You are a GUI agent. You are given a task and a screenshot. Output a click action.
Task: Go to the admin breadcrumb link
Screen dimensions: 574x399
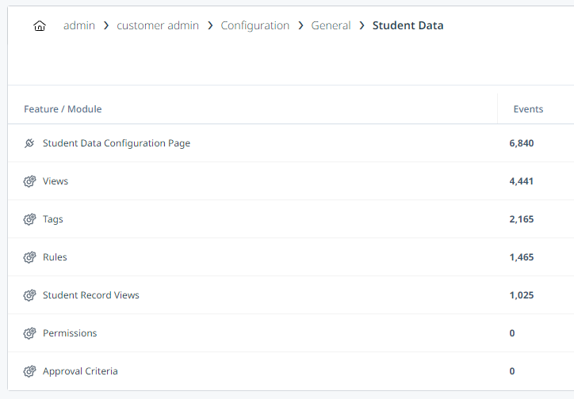pyautogui.click(x=79, y=25)
